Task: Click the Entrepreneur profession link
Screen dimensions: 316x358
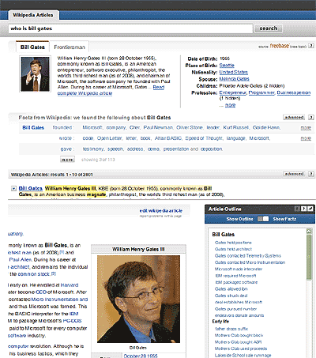Action: tap(233, 92)
